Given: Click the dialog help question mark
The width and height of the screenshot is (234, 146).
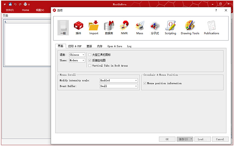Looking at the screenshot, I should tap(216, 10).
